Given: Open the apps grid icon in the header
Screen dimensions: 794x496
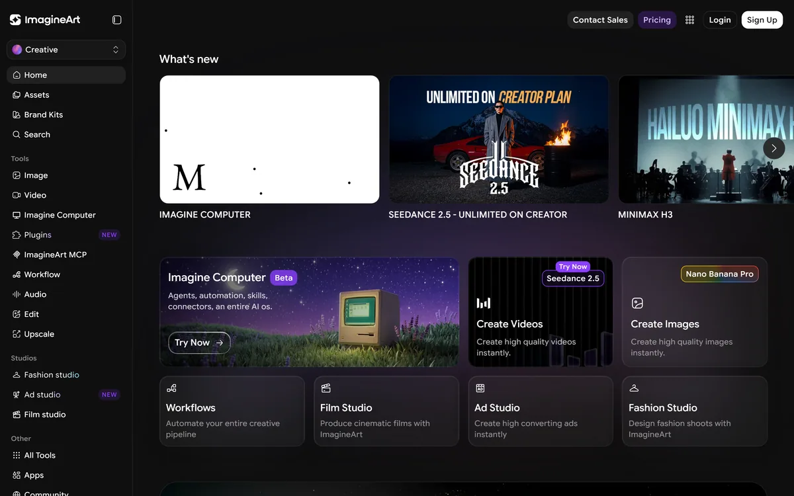Looking at the screenshot, I should tap(689, 20).
